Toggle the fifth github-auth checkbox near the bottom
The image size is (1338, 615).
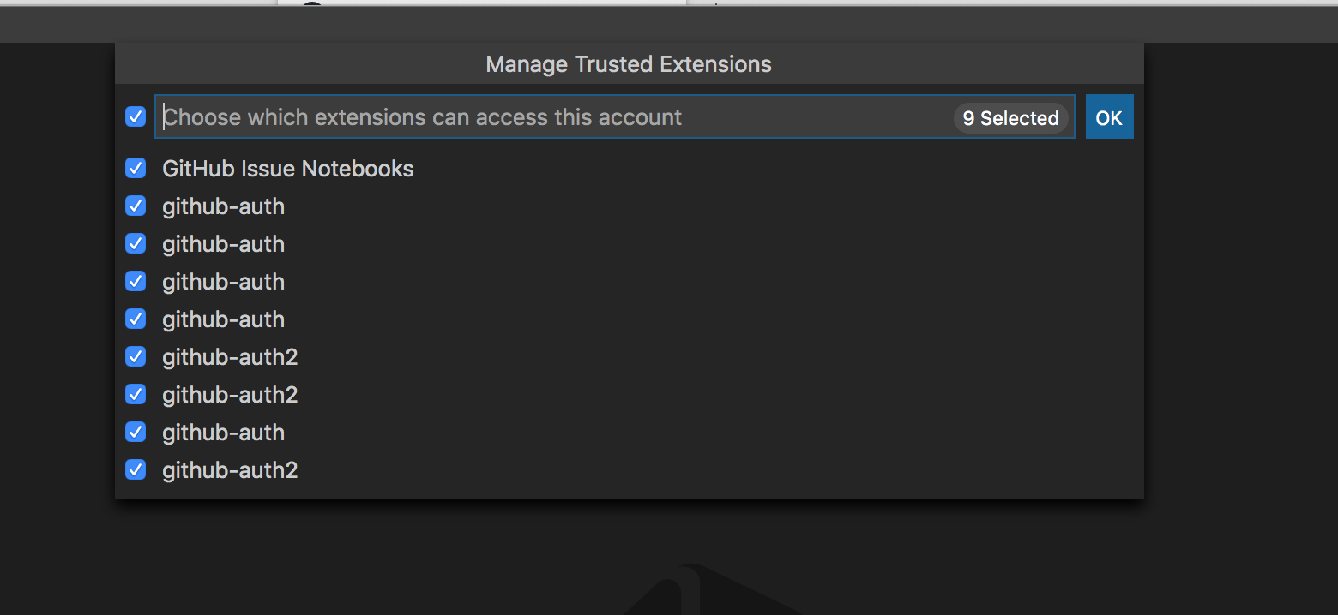[x=136, y=432]
